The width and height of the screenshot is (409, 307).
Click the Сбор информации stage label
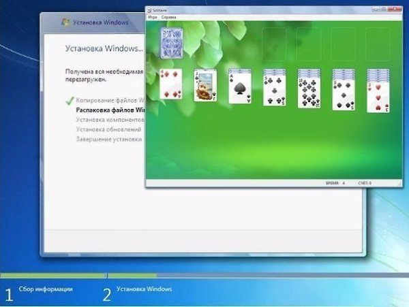click(46, 289)
